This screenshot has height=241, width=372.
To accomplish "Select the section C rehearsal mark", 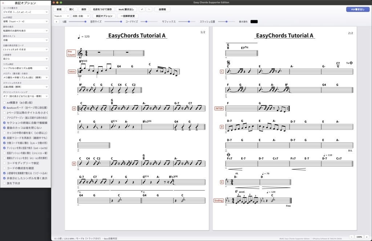I will click(222, 72).
